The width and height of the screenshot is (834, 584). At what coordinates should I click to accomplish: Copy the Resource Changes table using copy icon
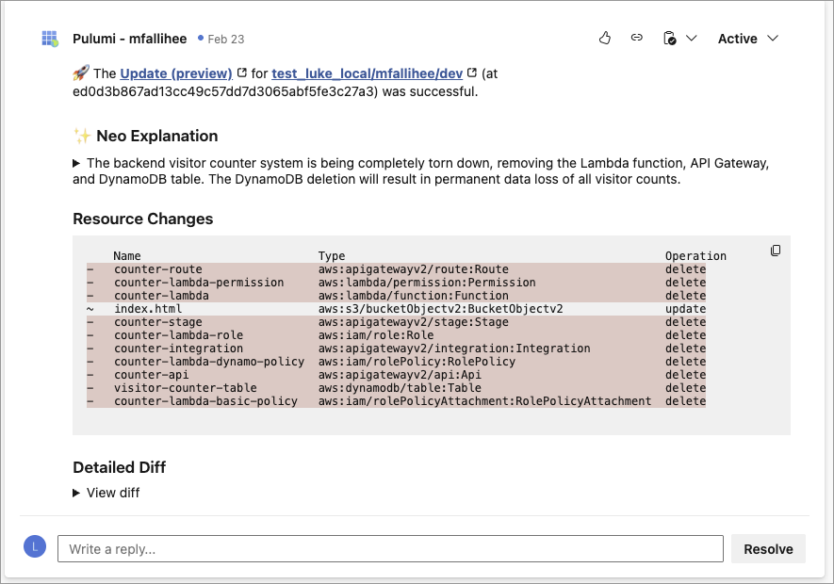click(x=775, y=251)
